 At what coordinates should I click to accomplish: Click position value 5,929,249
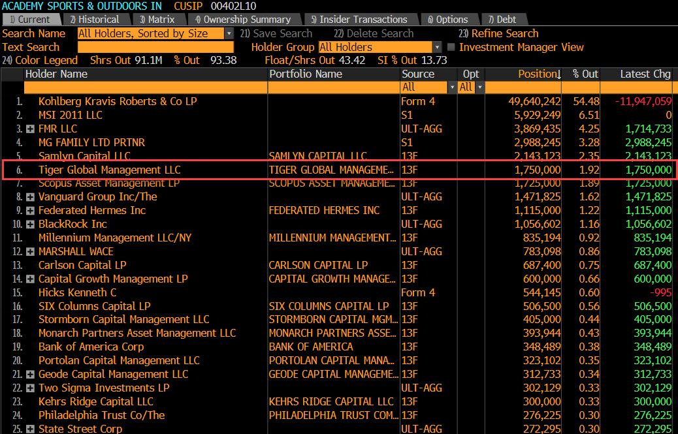click(x=537, y=116)
